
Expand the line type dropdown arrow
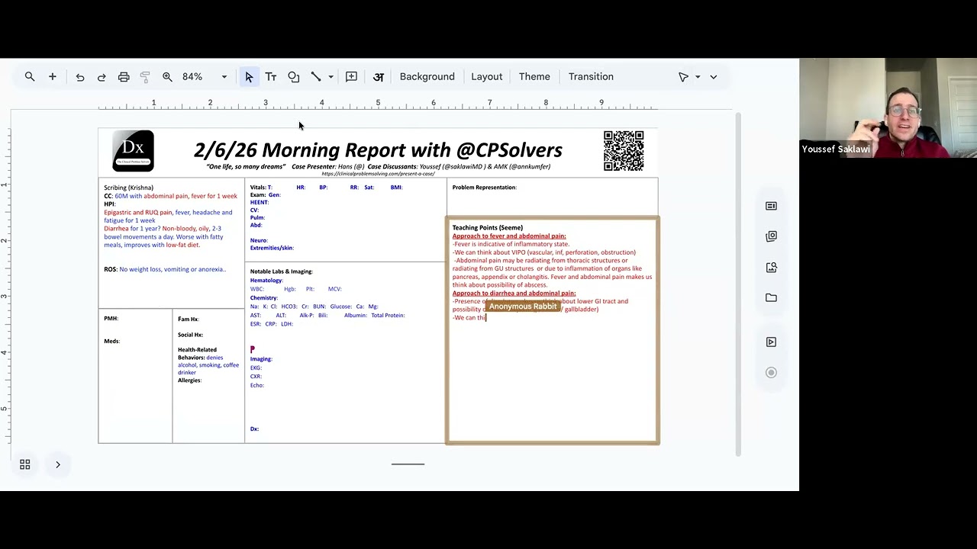[331, 77]
